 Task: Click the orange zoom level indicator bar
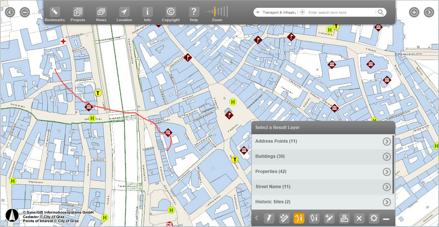point(215,11)
